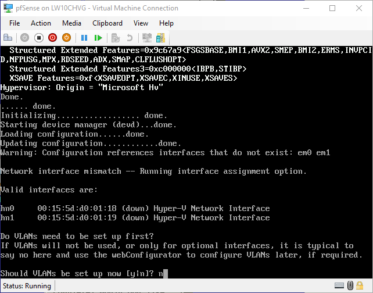
Task: Click 'Do VLANs need to be set up first?'
Action: pyautogui.click(x=77, y=237)
